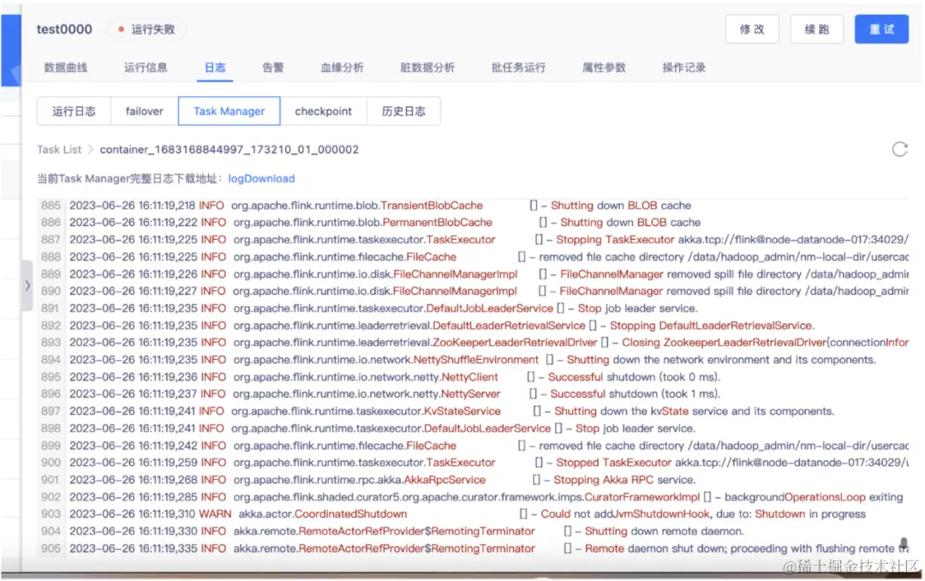
Task: Click log line 902 CuratorFrameworkImpl
Action: click(x=472, y=497)
